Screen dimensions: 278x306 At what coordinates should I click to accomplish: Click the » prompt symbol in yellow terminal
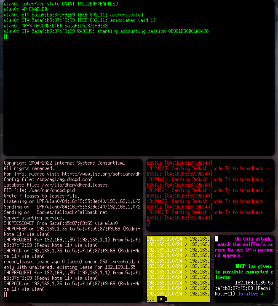click(x=161, y=299)
